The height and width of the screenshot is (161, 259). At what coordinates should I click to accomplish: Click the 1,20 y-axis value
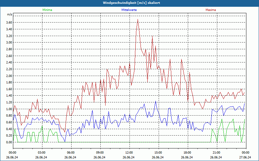tap(9, 102)
